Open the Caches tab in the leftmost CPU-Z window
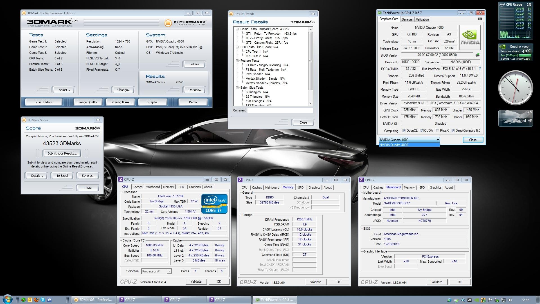This screenshot has height=304, width=540. (x=137, y=187)
